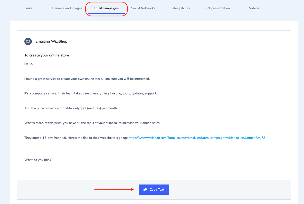Click the 'only $27 (excl. tax) per month' line

click(71, 108)
